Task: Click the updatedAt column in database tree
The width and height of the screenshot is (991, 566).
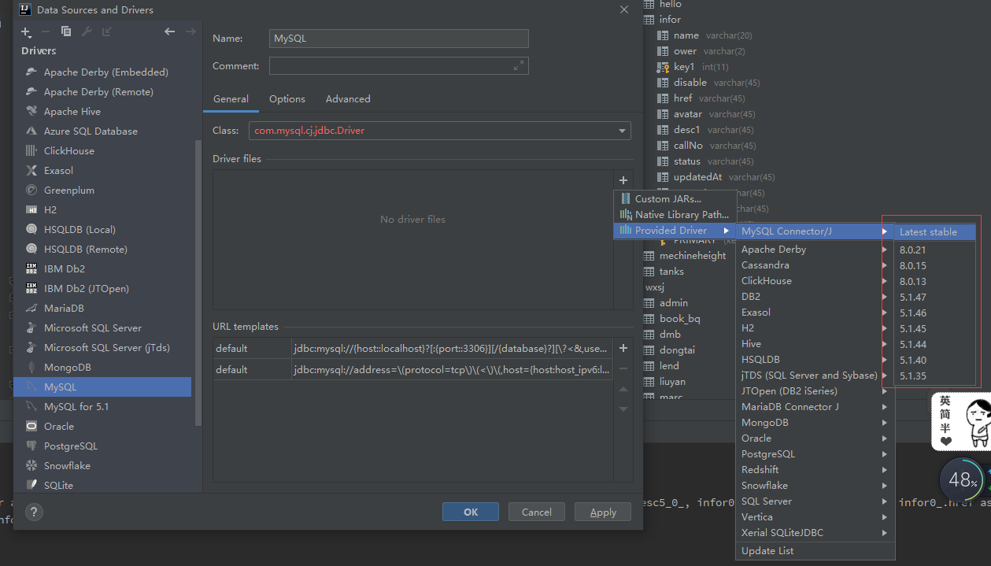Action: [x=697, y=177]
